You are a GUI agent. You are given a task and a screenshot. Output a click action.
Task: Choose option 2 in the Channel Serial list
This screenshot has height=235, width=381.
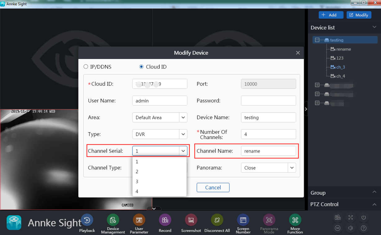[x=160, y=172]
